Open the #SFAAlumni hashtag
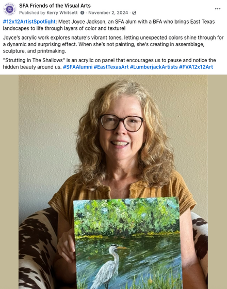227x289 pixels. (77, 67)
